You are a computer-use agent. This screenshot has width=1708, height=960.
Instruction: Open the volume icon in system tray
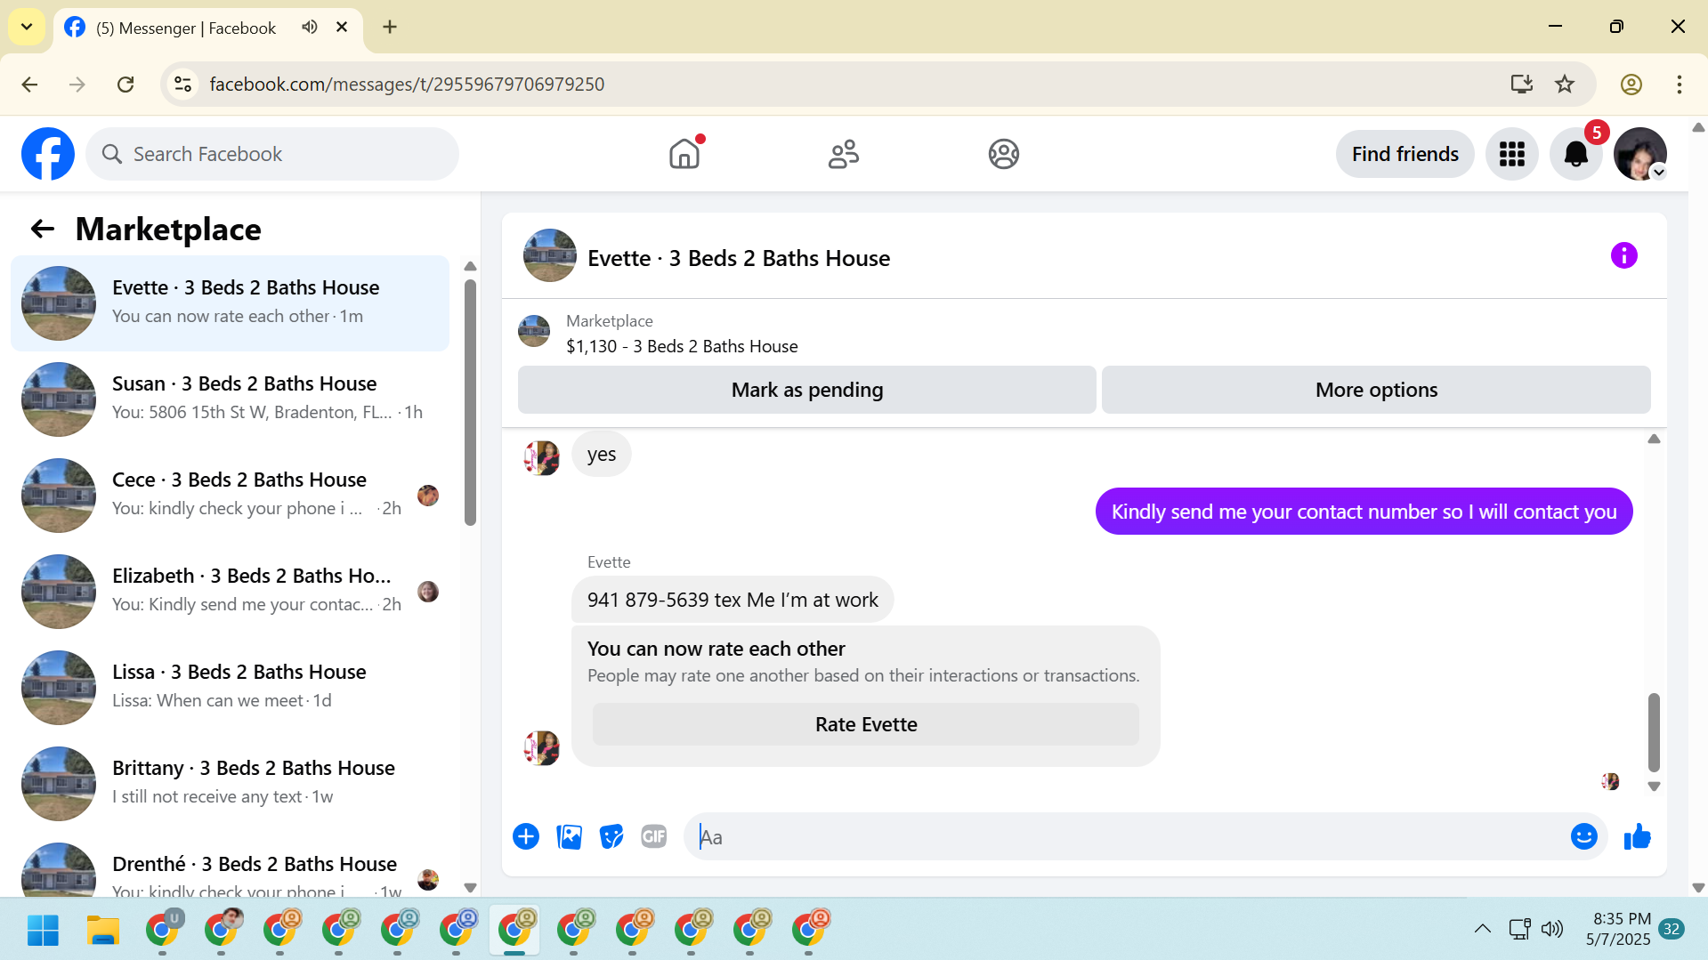tap(1551, 929)
